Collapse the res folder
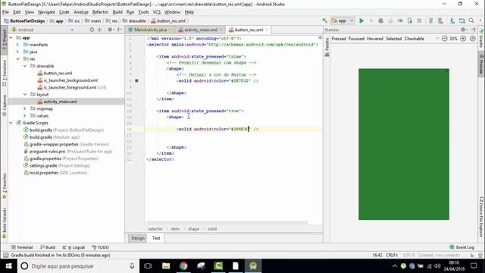485x273 pixels. click(x=17, y=59)
